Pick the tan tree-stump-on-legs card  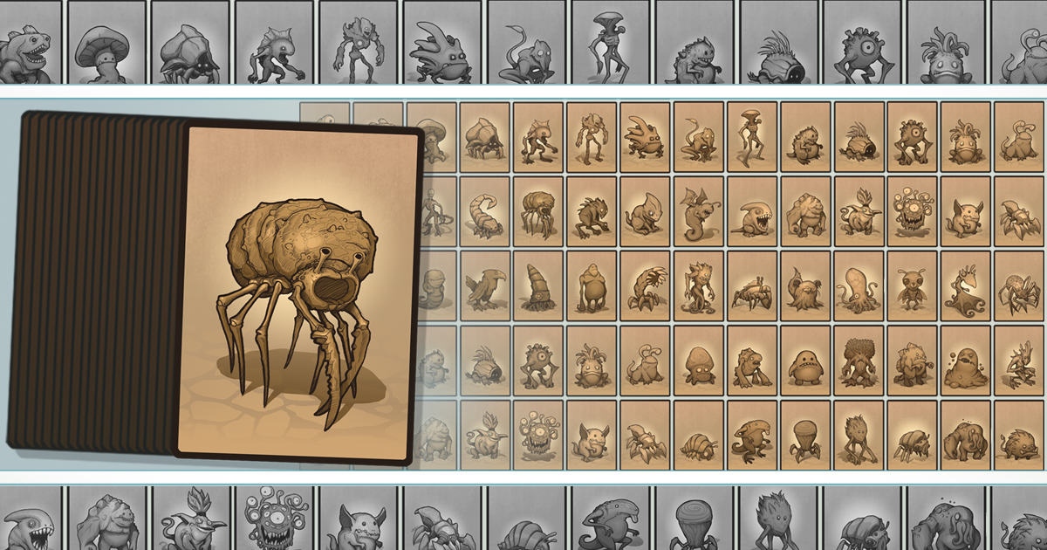[806, 435]
